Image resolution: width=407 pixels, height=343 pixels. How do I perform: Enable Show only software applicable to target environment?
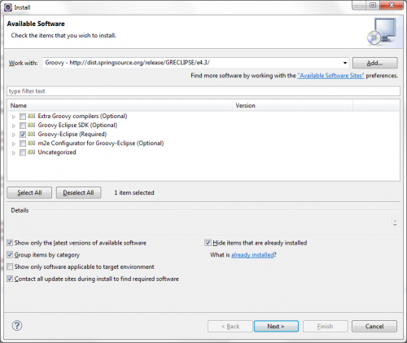10,266
